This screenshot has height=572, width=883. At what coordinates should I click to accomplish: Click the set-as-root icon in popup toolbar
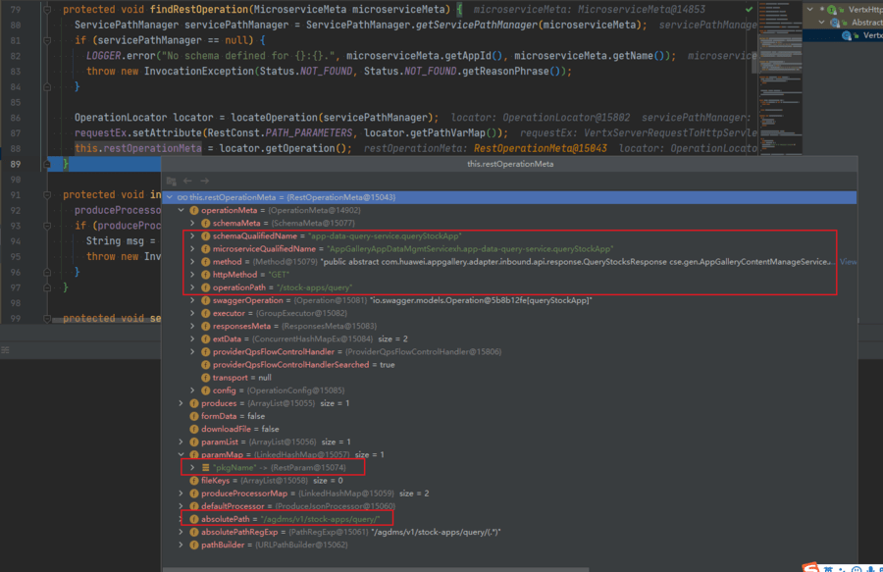coord(172,181)
